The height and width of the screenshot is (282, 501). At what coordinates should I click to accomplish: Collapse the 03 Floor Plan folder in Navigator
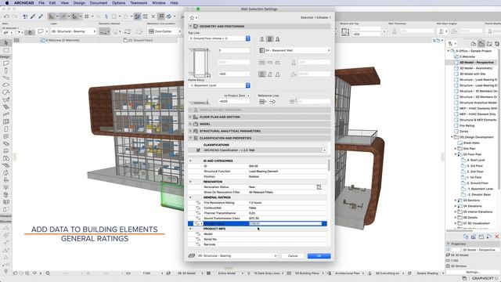(456, 154)
